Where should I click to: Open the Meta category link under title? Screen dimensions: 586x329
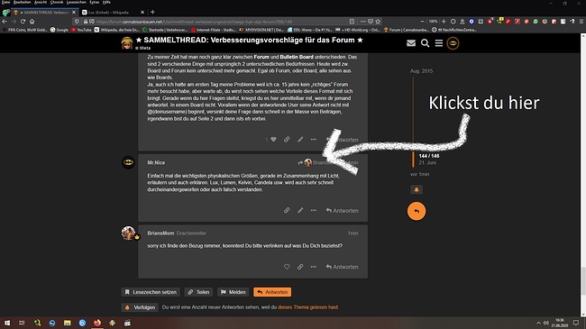tap(142, 49)
